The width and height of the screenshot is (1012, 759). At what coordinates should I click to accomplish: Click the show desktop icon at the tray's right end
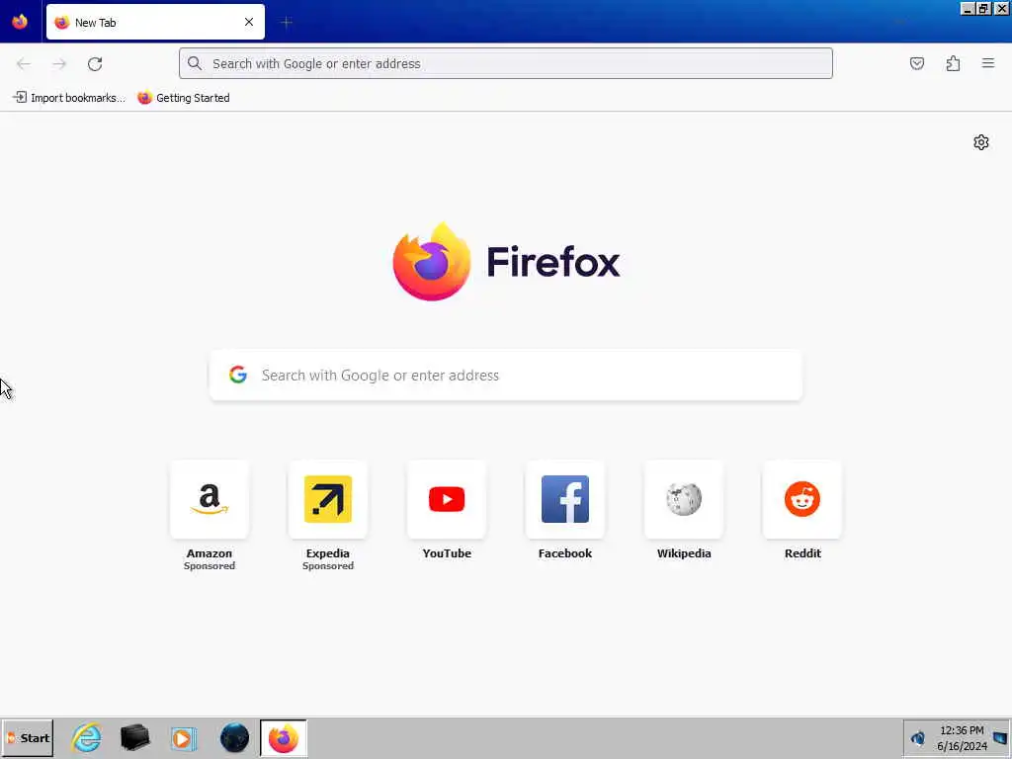1000,737
